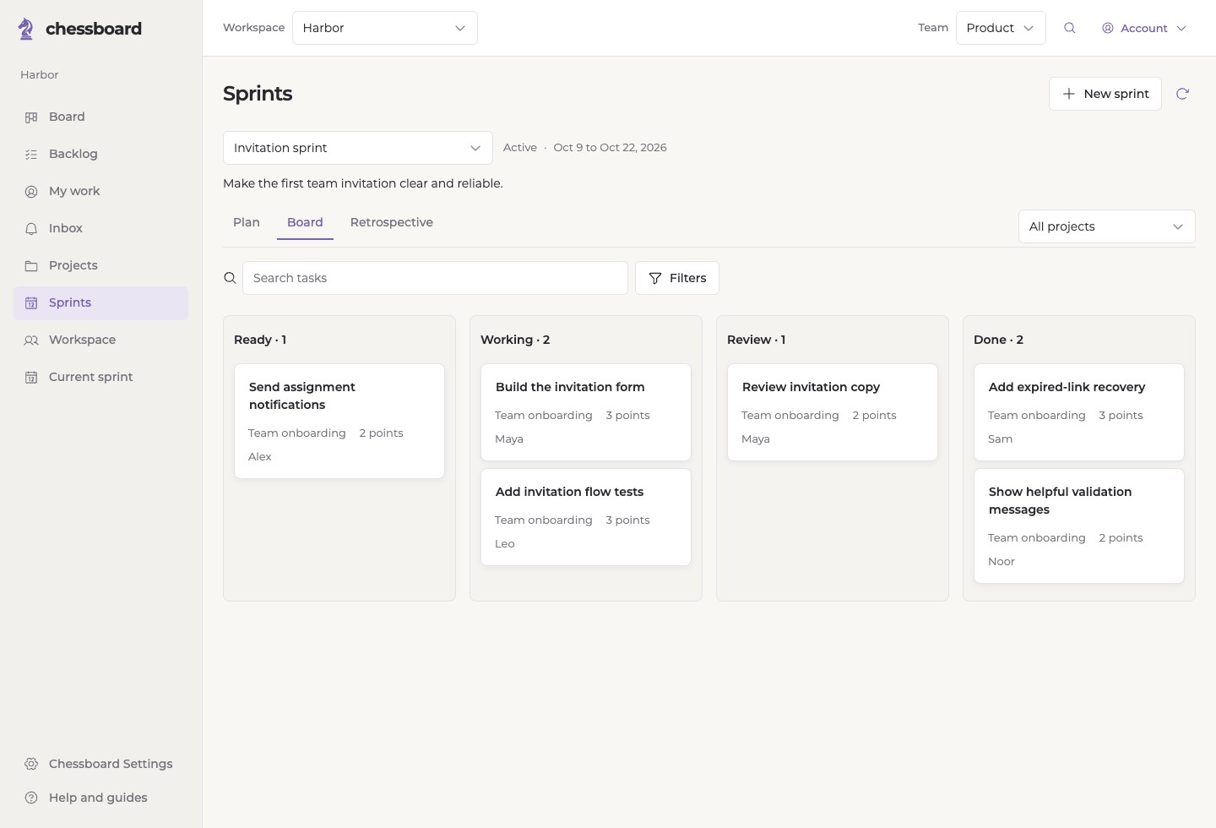Image resolution: width=1216 pixels, height=828 pixels.
Task: Switch to the Retrospective tab
Action: coord(392,222)
